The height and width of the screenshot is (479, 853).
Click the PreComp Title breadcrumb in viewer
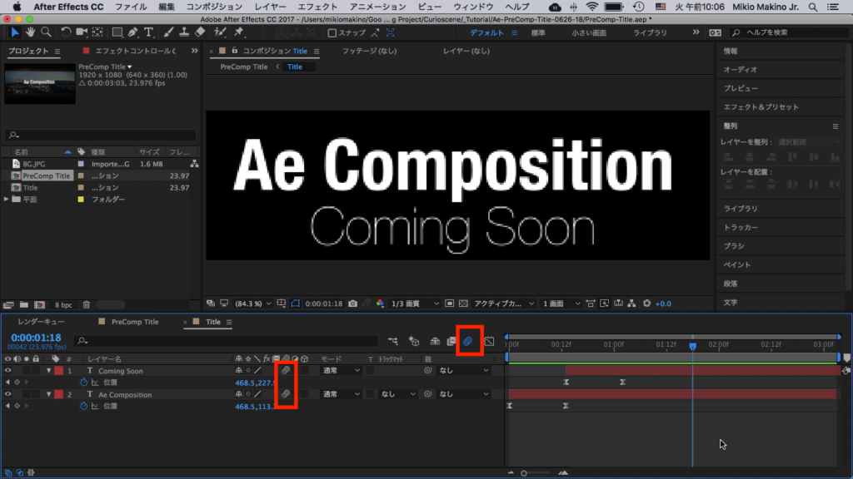244,67
